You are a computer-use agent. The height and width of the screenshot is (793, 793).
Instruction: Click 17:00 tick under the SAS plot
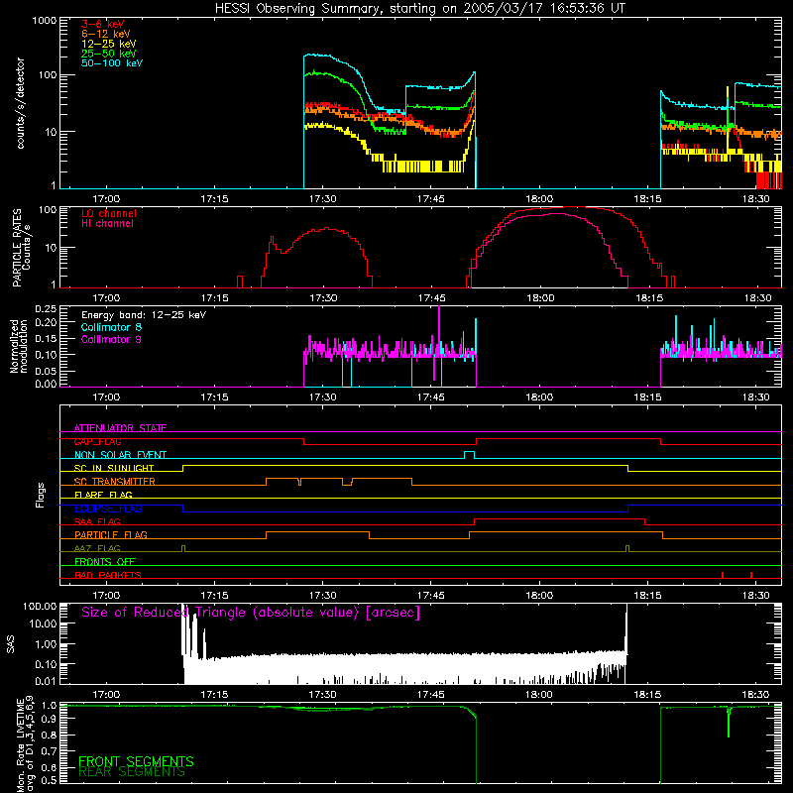click(106, 695)
